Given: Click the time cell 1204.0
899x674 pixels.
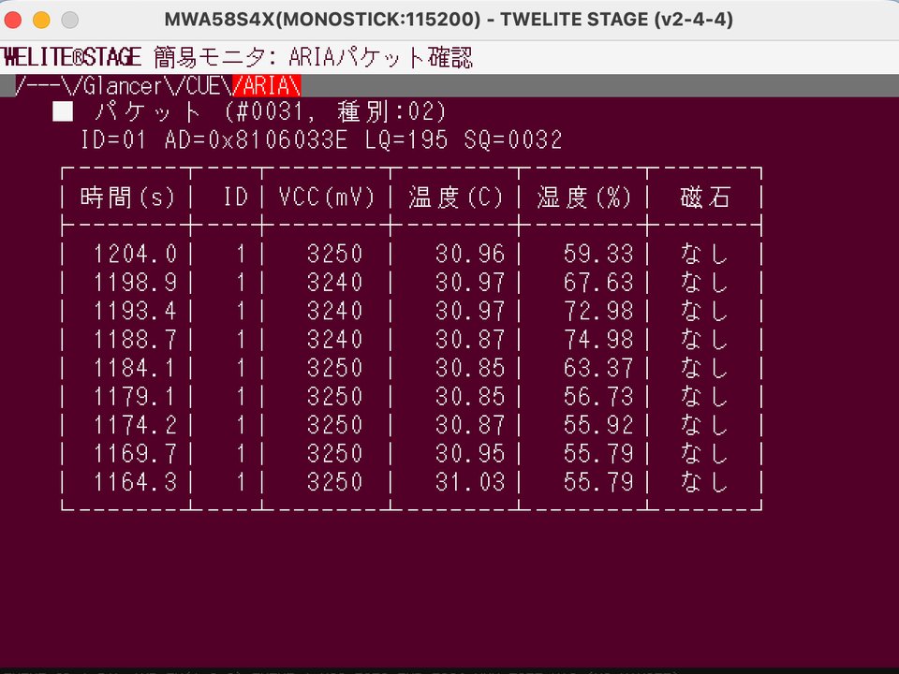Looking at the screenshot, I should 135,254.
